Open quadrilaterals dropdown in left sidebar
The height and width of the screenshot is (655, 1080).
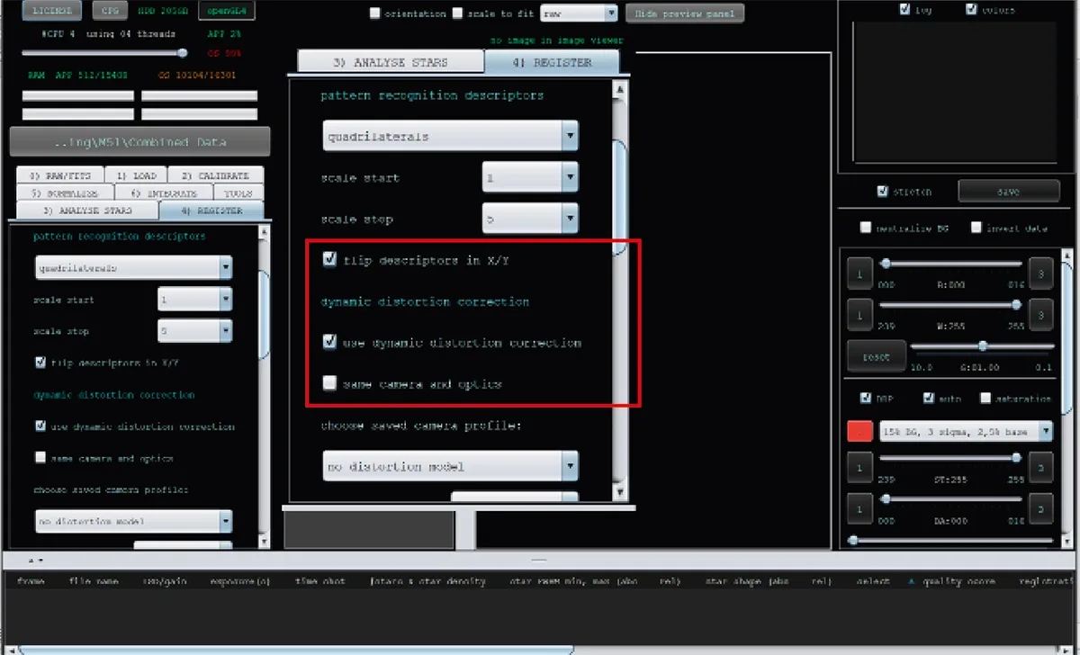tap(134, 267)
